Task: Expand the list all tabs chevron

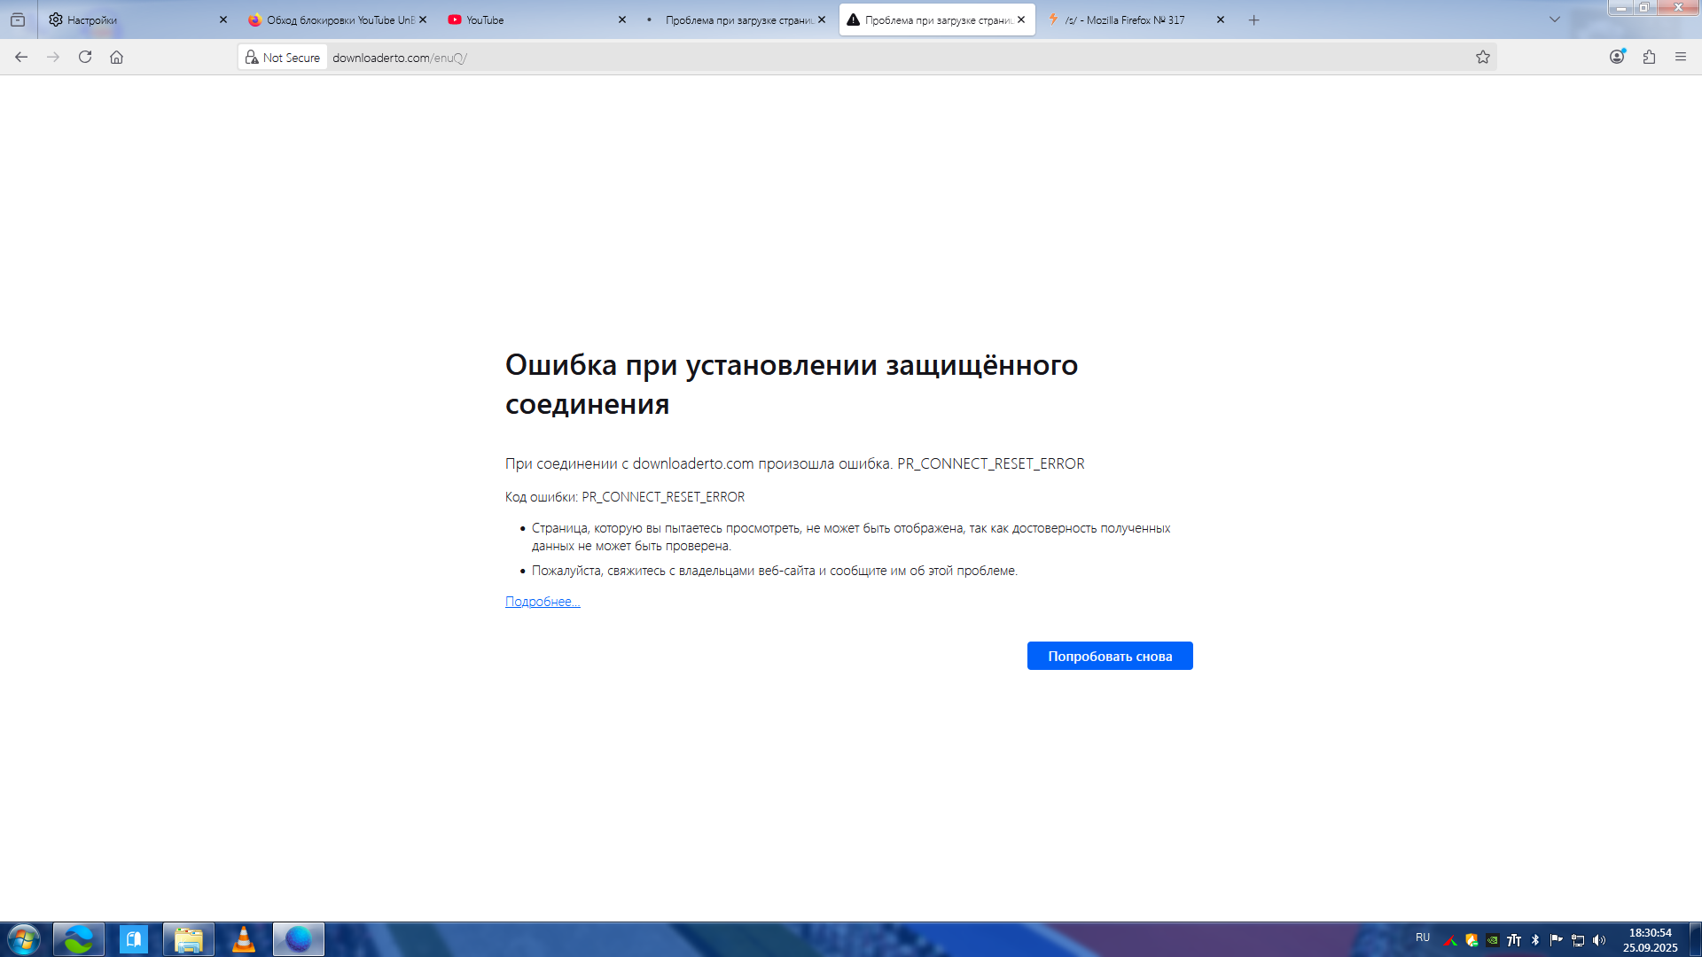Action: point(1554,19)
